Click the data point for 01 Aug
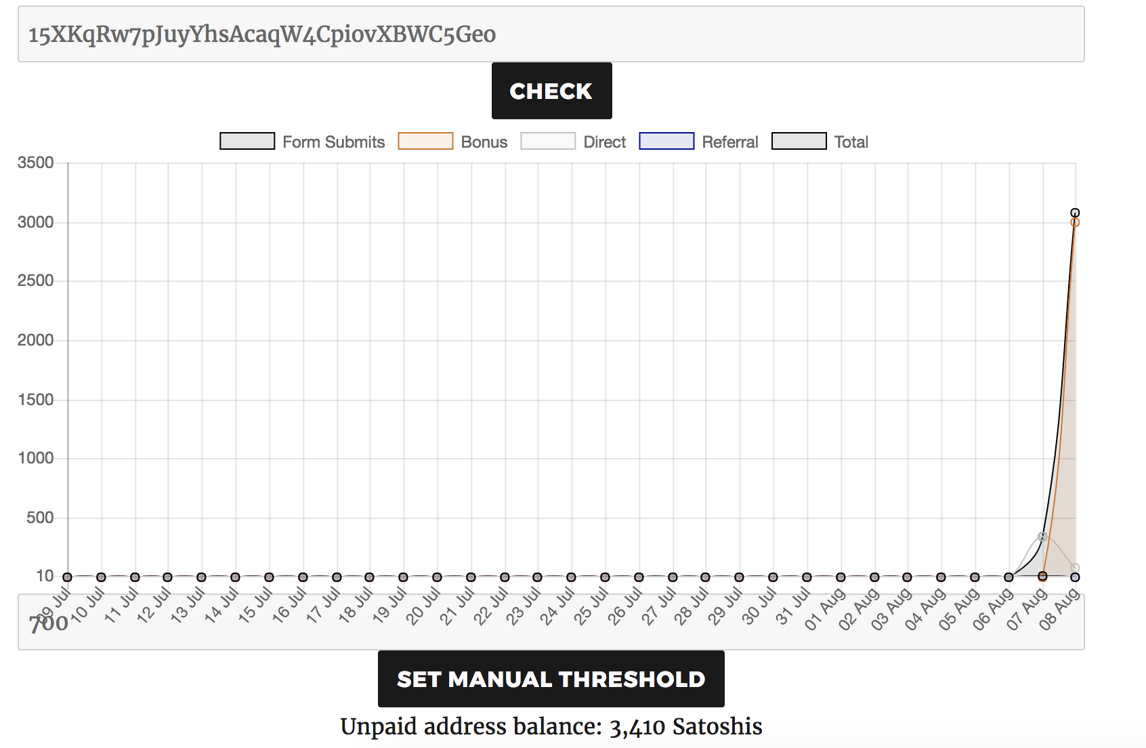 coord(841,577)
